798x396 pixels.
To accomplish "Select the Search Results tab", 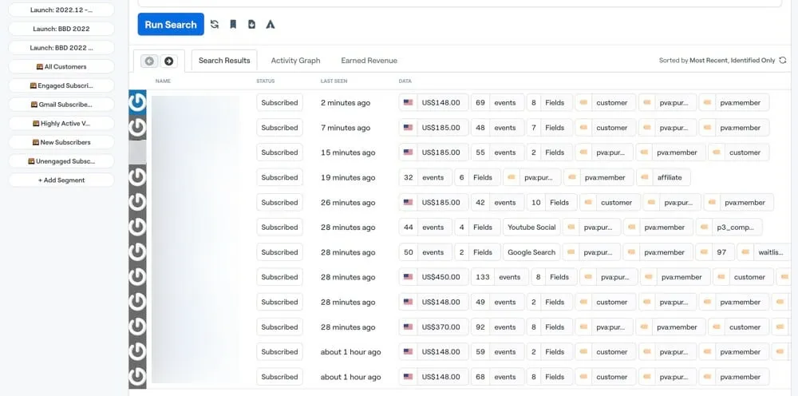I will [224, 61].
